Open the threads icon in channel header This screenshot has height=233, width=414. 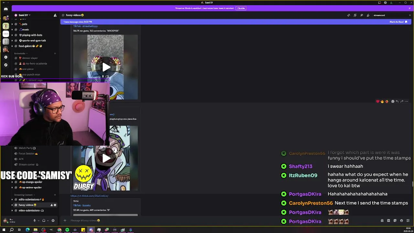click(349, 15)
